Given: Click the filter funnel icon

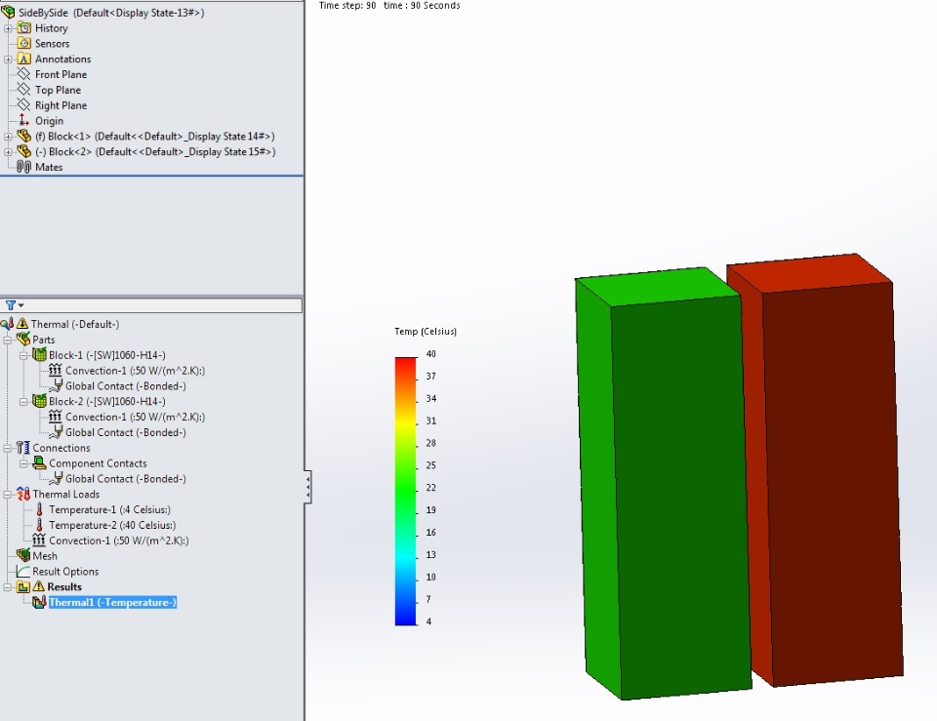Looking at the screenshot, I should pos(10,305).
